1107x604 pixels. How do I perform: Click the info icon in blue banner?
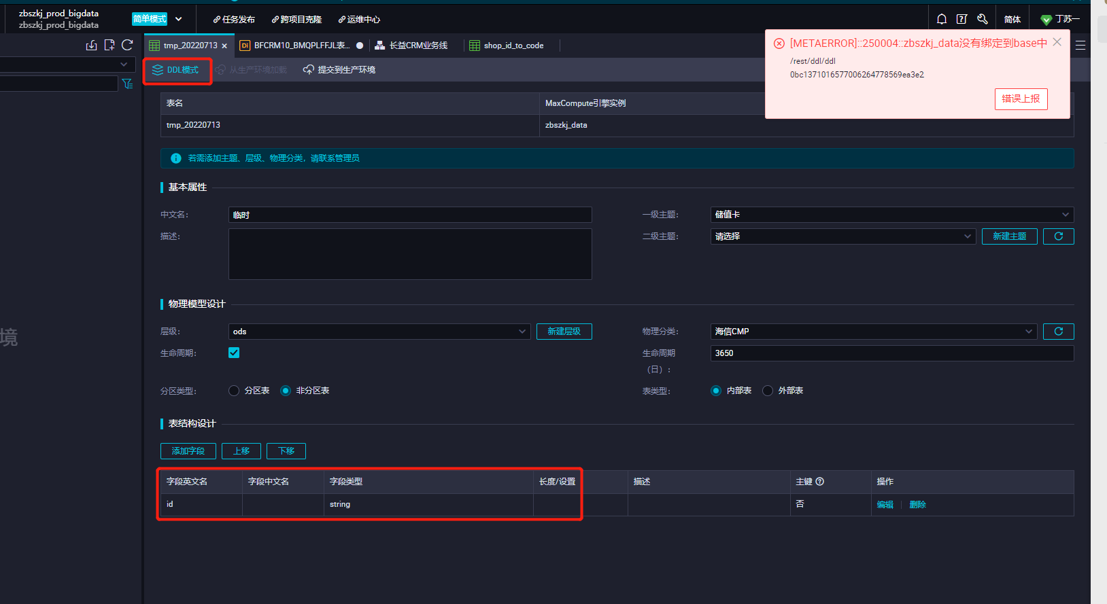click(176, 158)
